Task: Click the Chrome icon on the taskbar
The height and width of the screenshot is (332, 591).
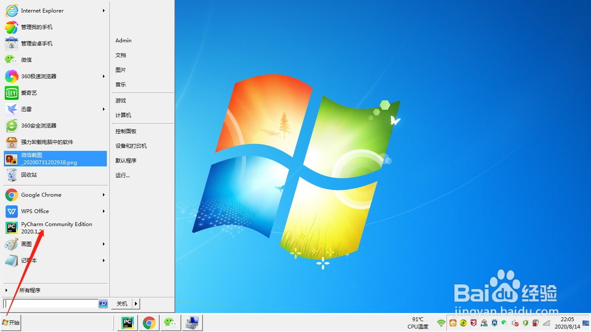Action: click(149, 322)
